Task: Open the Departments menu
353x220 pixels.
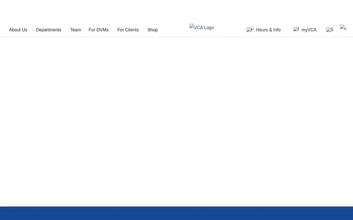Action: coord(49,30)
